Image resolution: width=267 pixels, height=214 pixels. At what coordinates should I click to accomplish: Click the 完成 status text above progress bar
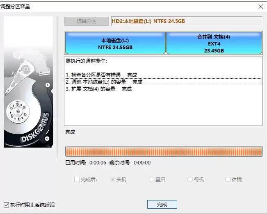(70, 132)
